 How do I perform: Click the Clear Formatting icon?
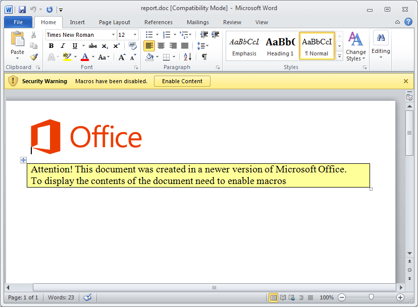[132, 45]
